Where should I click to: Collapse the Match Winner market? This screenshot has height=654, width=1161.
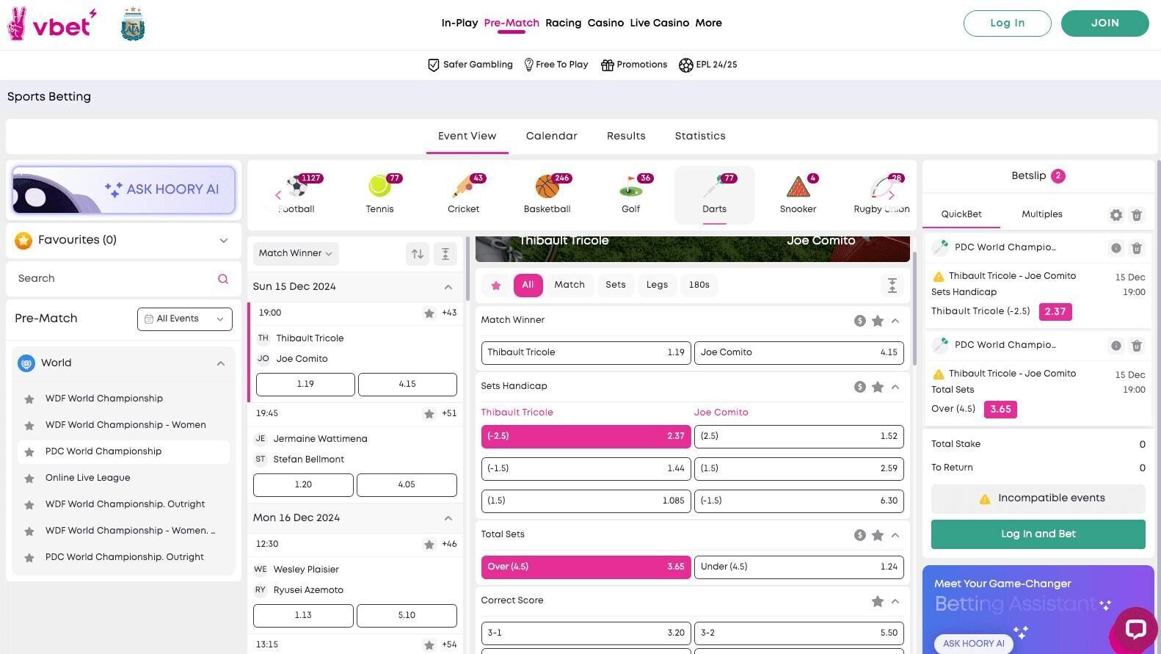click(x=895, y=321)
